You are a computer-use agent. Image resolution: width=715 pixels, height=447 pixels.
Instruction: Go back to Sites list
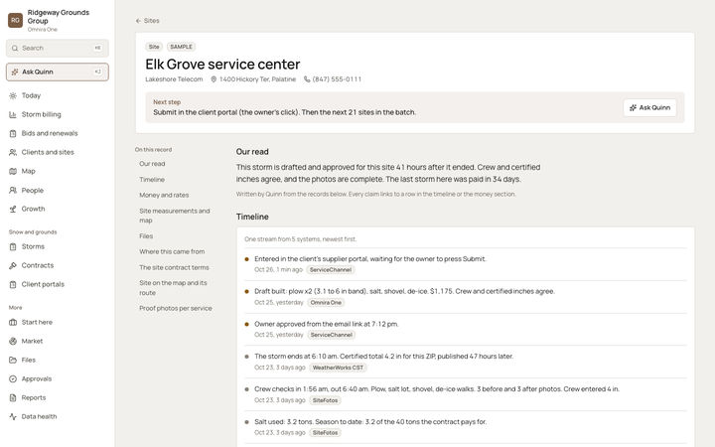pos(147,21)
